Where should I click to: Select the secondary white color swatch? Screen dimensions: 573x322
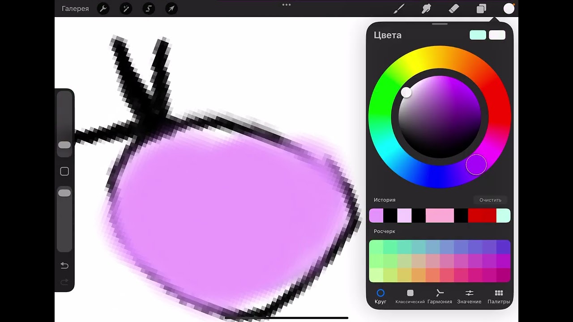click(x=497, y=35)
